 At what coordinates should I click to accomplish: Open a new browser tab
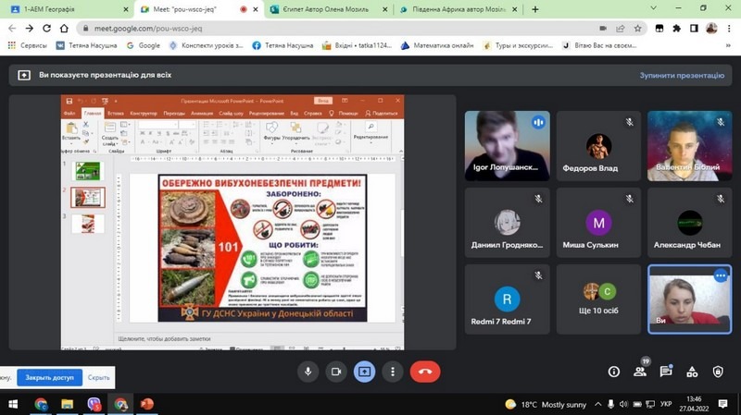535,9
